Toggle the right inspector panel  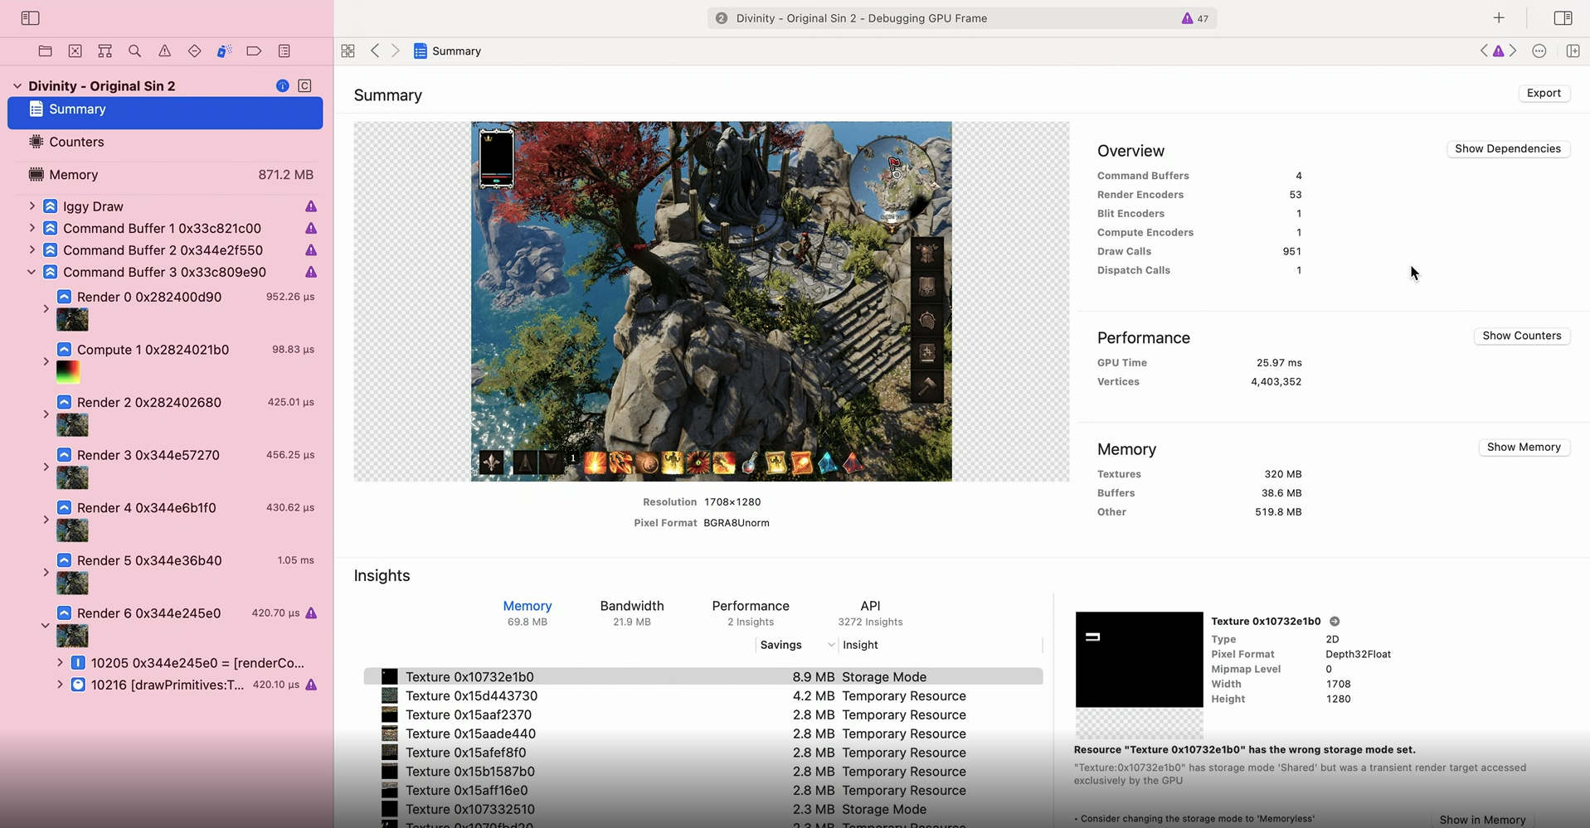tap(1563, 18)
